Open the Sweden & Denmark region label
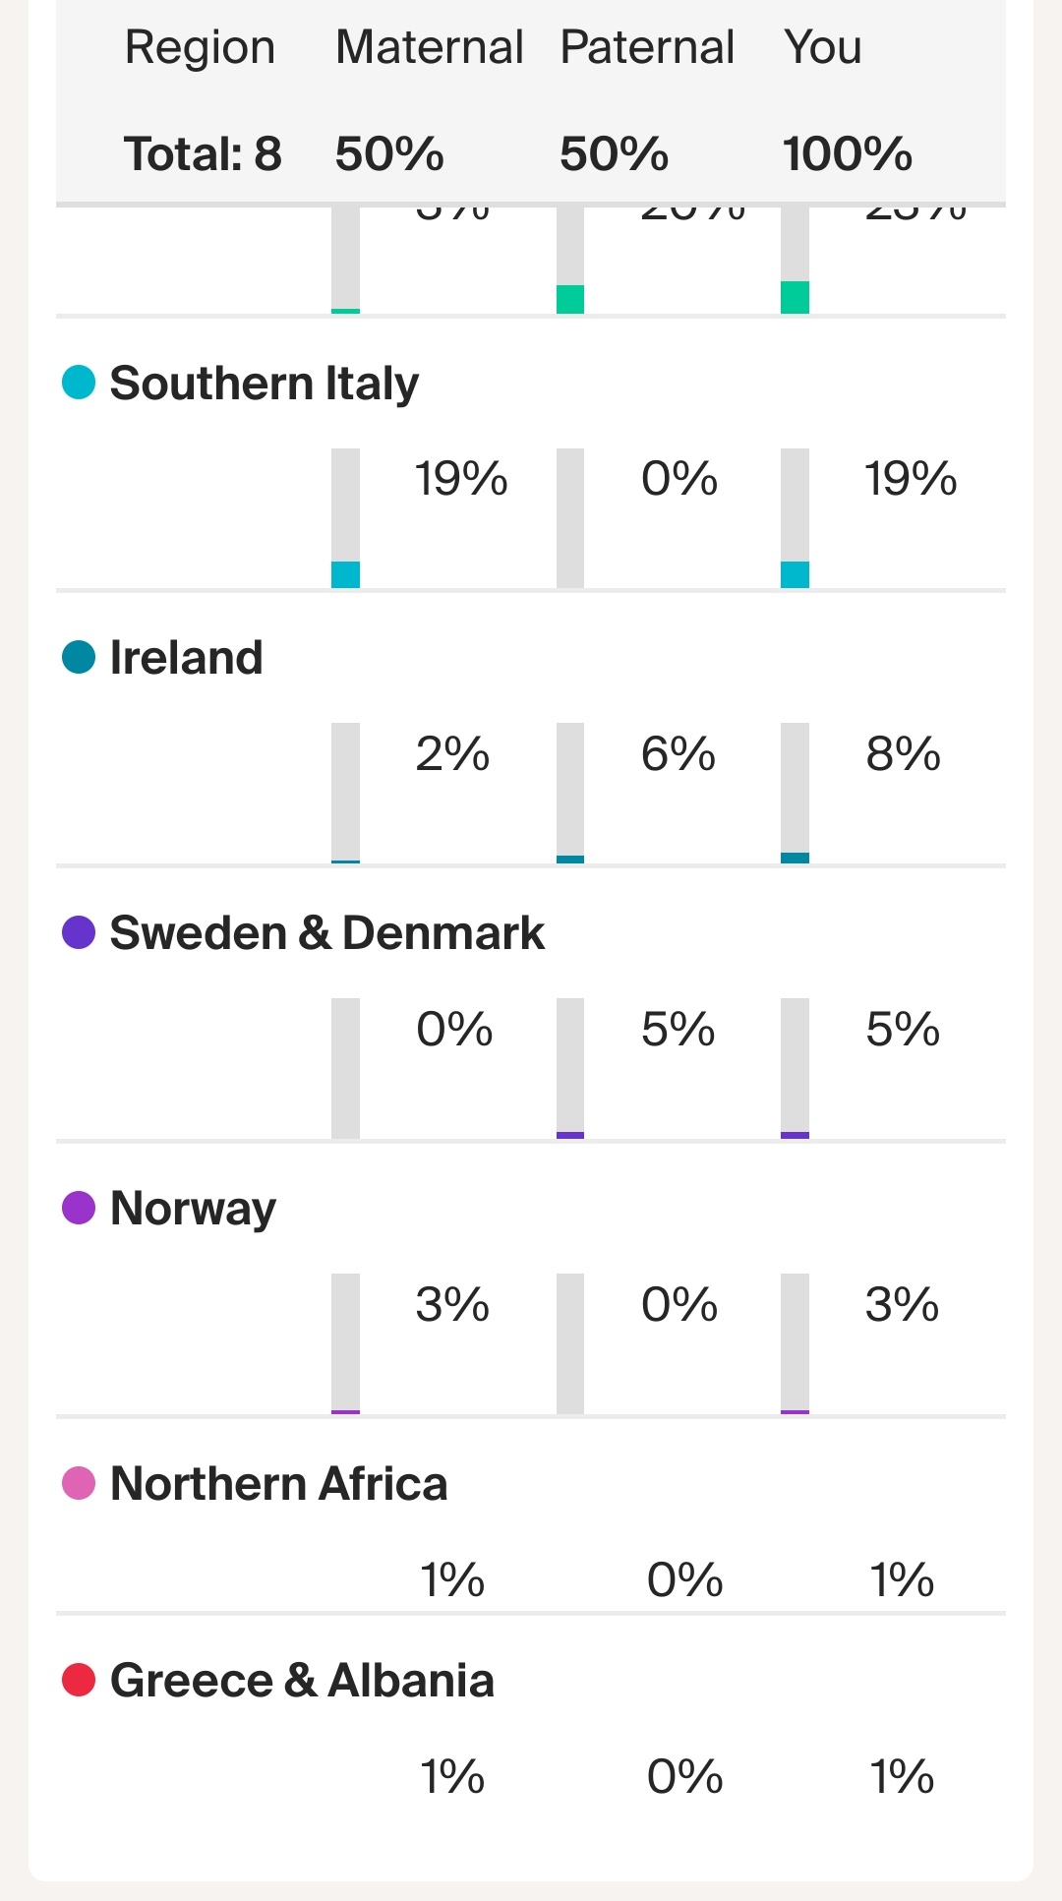1062x1901 pixels. coord(326,932)
